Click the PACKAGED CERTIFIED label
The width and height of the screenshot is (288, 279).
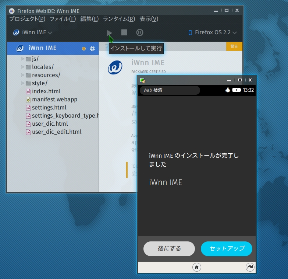click(x=148, y=72)
